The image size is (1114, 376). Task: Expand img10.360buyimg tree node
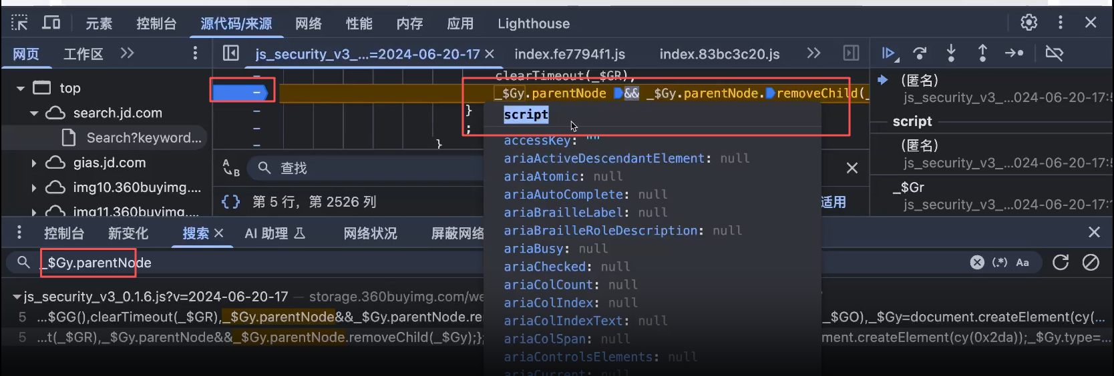pyautogui.click(x=34, y=188)
